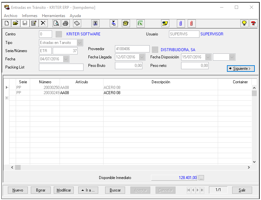Click the Buscar button
Viewport: 261px width, 200px height.
[x=115, y=190]
